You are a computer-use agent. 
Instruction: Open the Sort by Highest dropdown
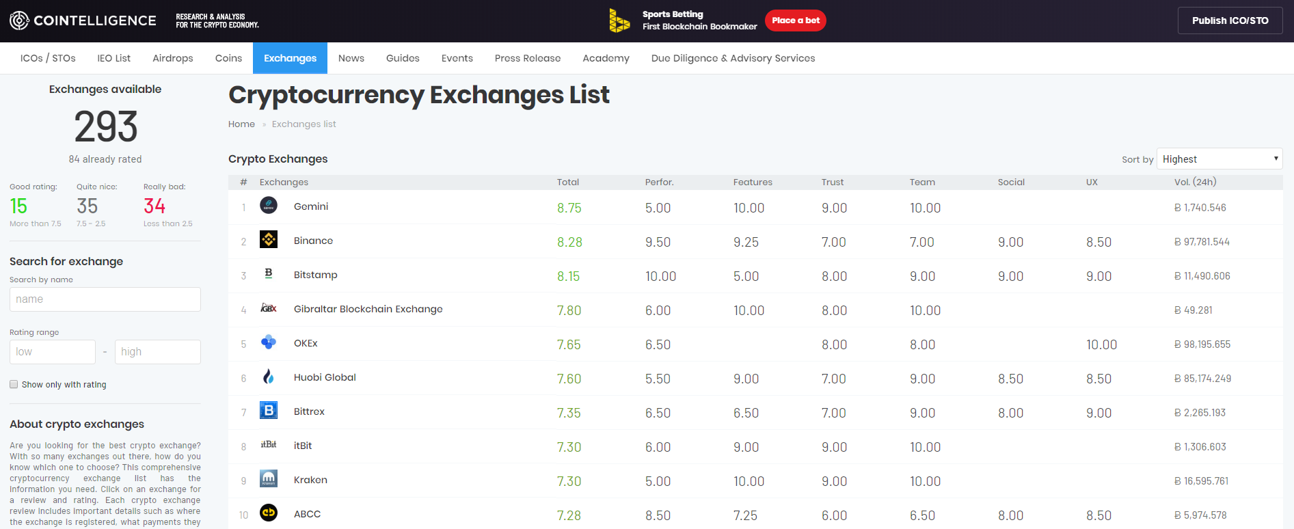pyautogui.click(x=1219, y=159)
